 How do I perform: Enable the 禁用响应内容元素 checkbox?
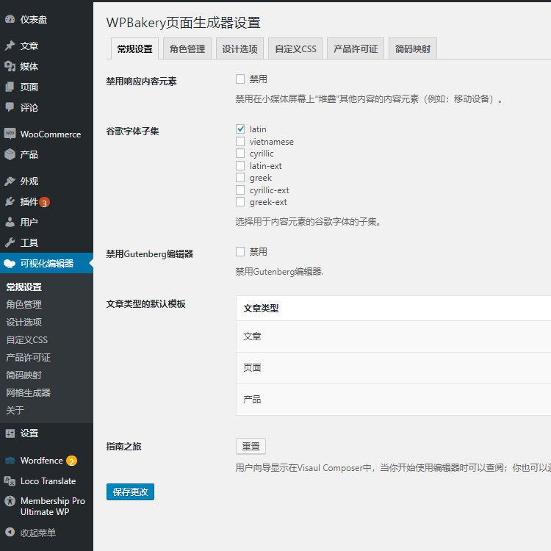(x=240, y=79)
